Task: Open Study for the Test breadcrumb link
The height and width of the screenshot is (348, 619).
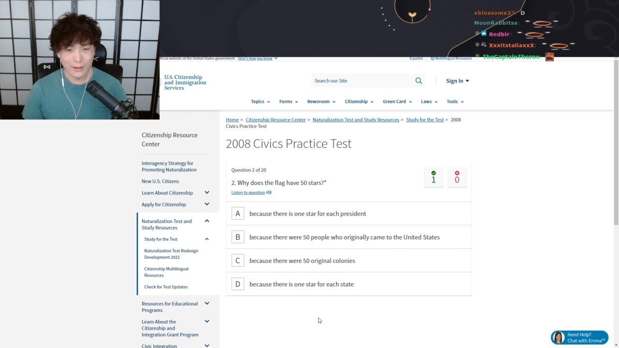Action: coord(425,120)
